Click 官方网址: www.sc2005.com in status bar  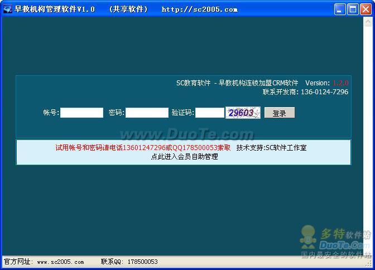tap(44, 262)
